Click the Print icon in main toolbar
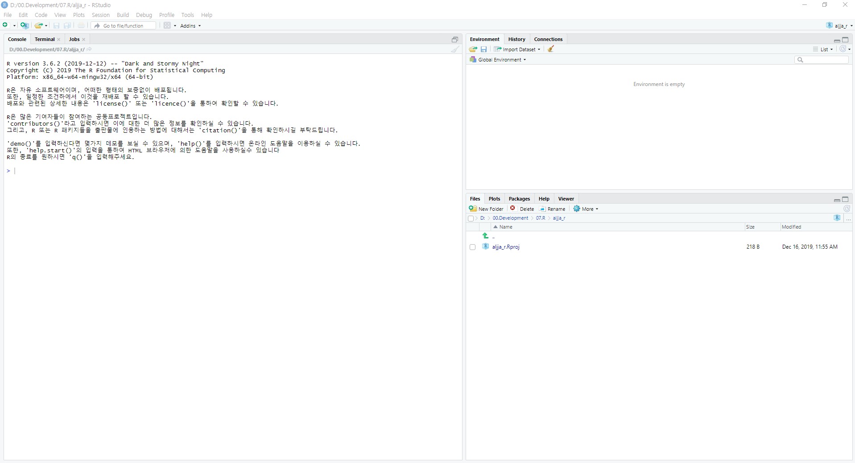Image resolution: width=855 pixels, height=463 pixels. coord(81,26)
